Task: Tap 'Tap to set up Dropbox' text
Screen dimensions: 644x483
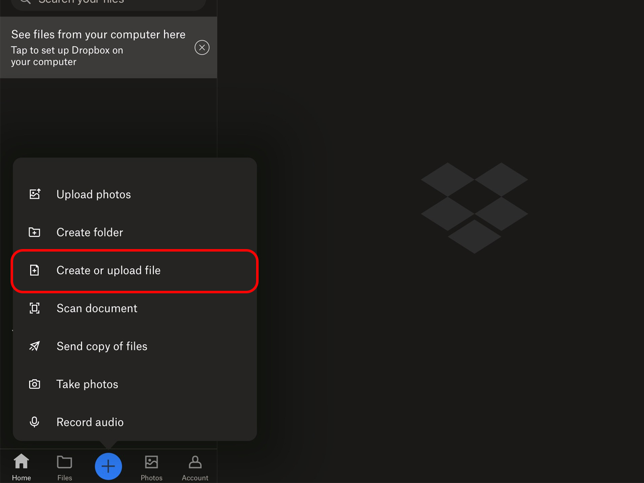Action: pos(67,56)
